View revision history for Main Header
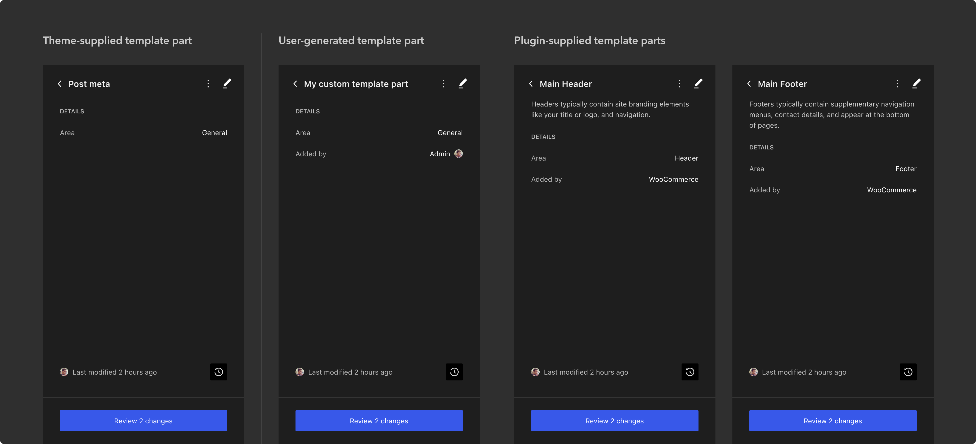976x444 pixels. [690, 372]
